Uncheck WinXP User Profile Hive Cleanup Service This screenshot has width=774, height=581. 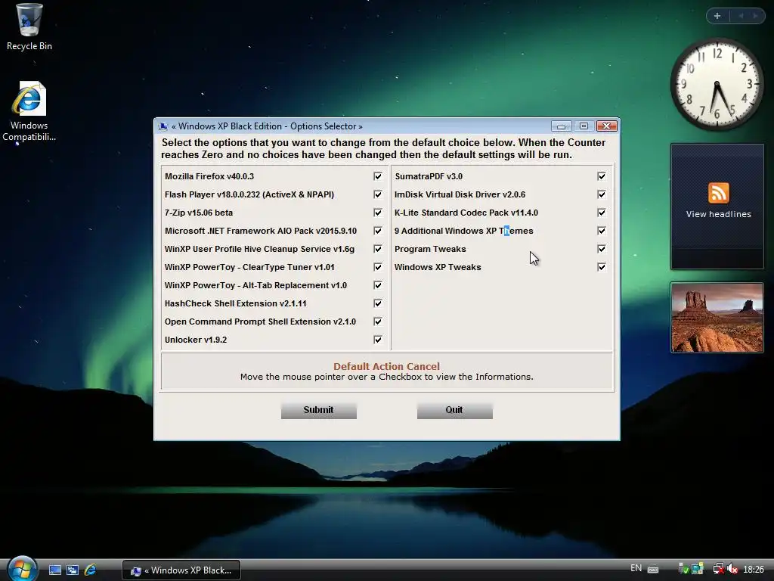click(378, 249)
